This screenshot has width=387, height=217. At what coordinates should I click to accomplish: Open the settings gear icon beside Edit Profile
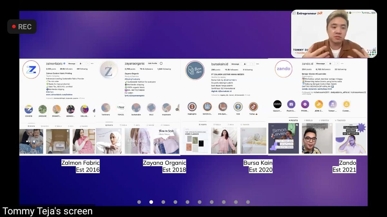[161, 63]
